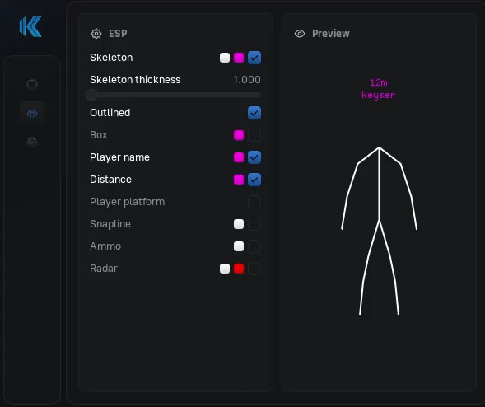Image resolution: width=485 pixels, height=407 pixels.
Task: Open the crosshair aim tab in sidebar
Action: coord(32,84)
